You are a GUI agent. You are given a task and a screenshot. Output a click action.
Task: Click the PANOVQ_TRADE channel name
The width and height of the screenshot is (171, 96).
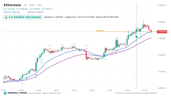17,93
